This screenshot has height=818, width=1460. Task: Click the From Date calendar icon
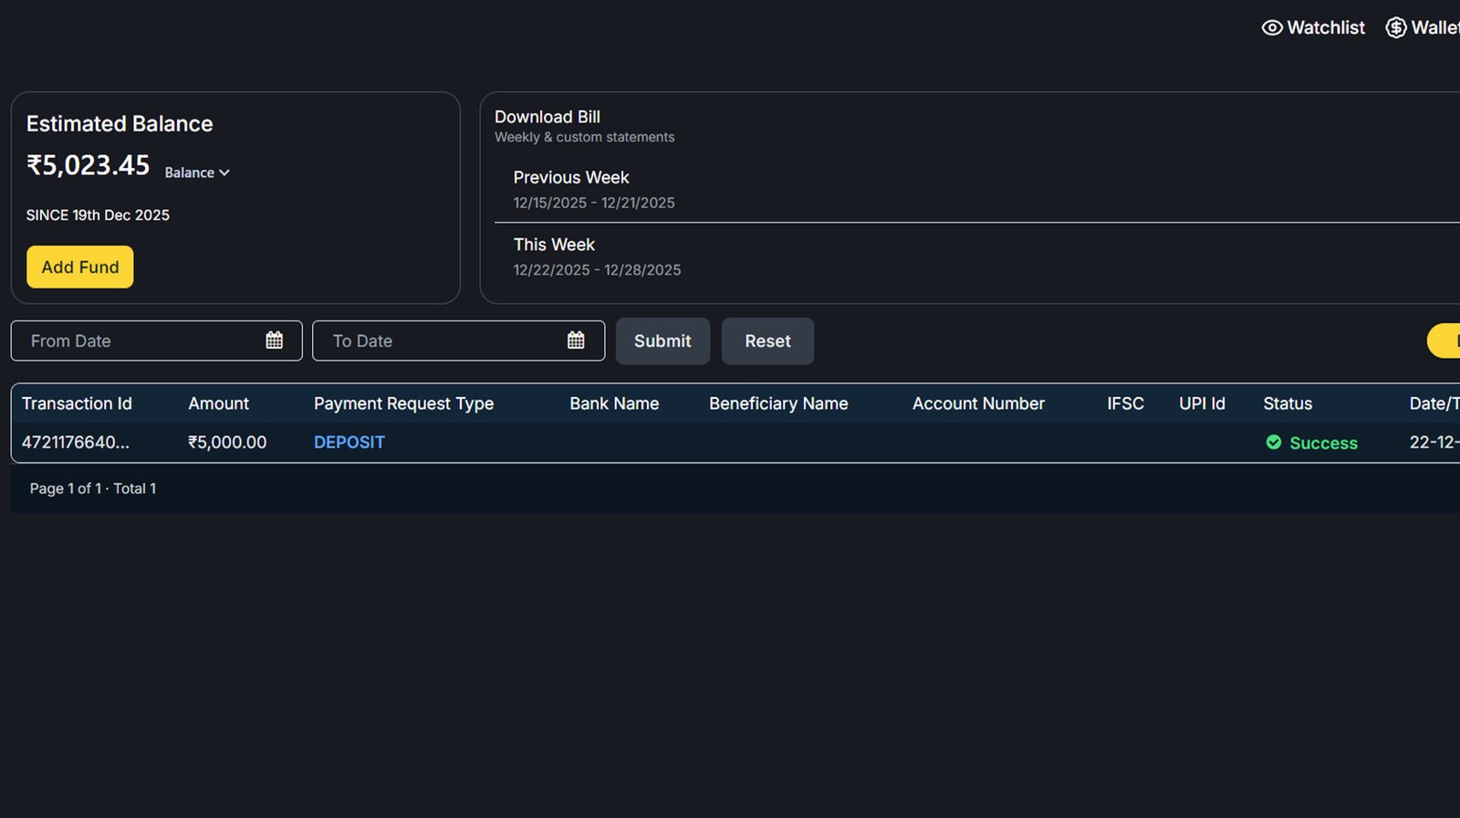point(274,341)
